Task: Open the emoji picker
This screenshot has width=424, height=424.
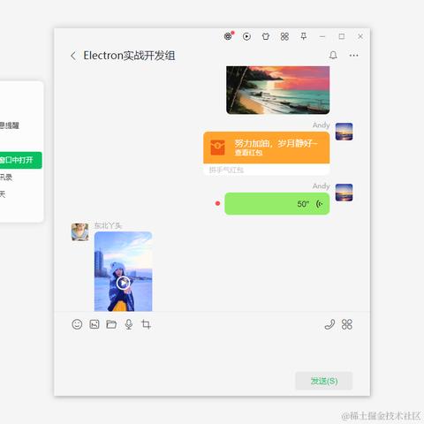Action: 77,324
